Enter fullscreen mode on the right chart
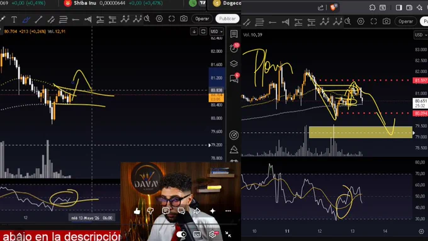 [x=374, y=21]
